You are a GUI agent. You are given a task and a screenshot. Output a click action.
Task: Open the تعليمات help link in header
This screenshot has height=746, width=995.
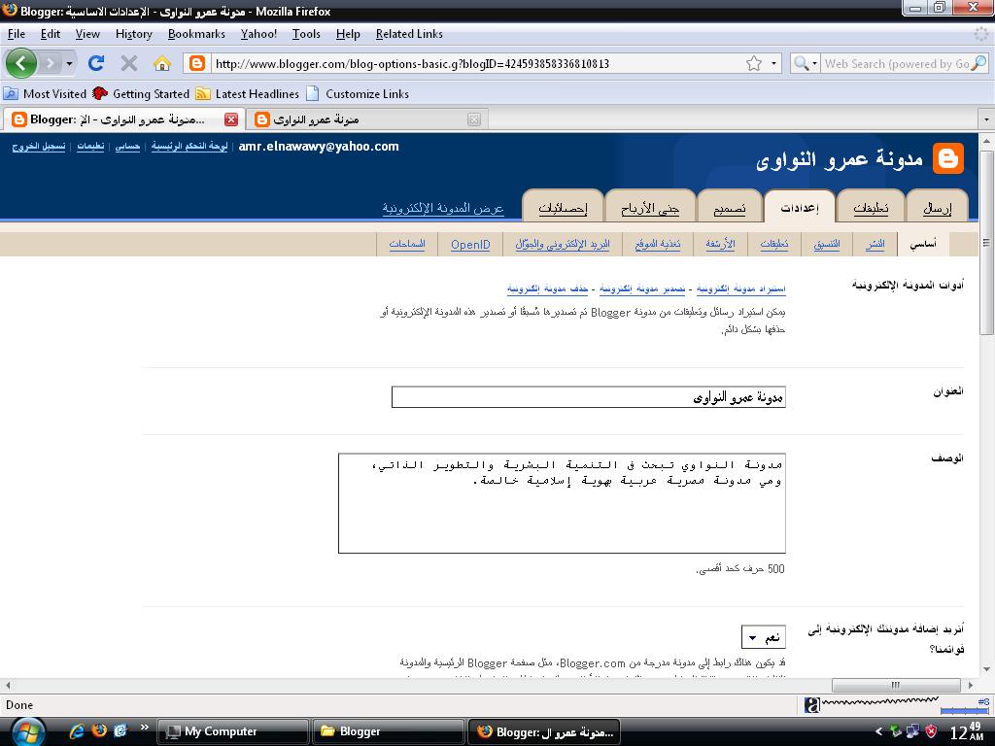pyautogui.click(x=90, y=147)
